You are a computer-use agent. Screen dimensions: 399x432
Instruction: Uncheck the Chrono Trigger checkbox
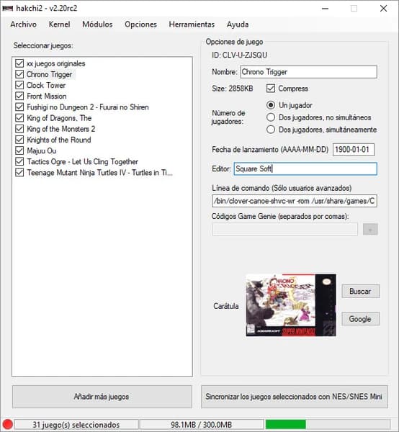19,74
